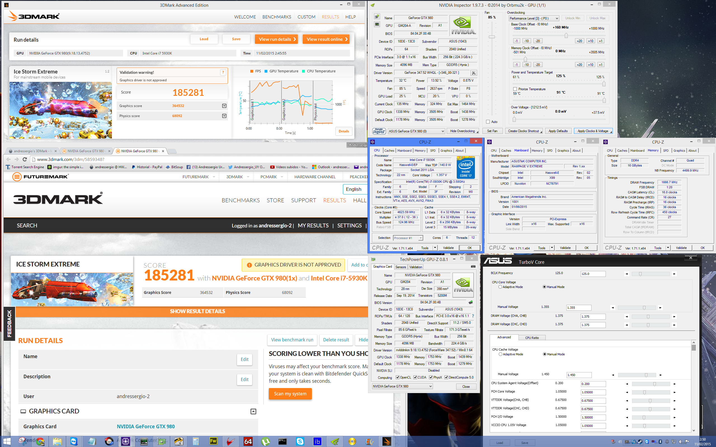The image size is (716, 447).
Task: Switch to the Sensors tab in GPU-Z
Action: (401, 267)
